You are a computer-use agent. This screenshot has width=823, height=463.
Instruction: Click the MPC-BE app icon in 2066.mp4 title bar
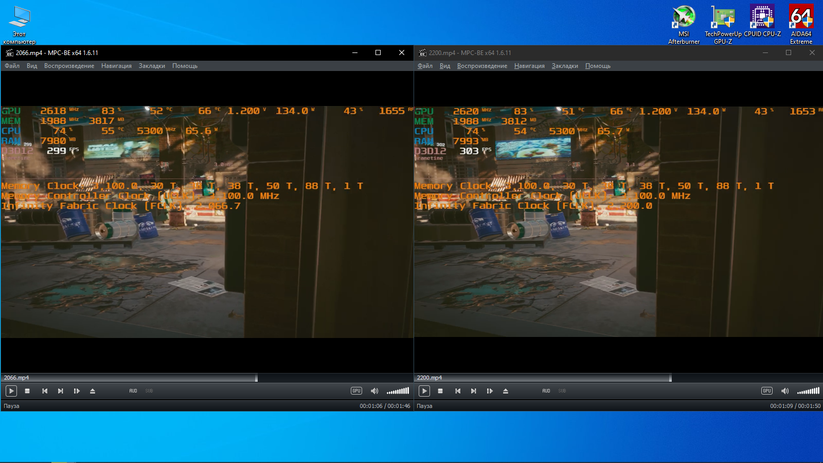(x=9, y=52)
